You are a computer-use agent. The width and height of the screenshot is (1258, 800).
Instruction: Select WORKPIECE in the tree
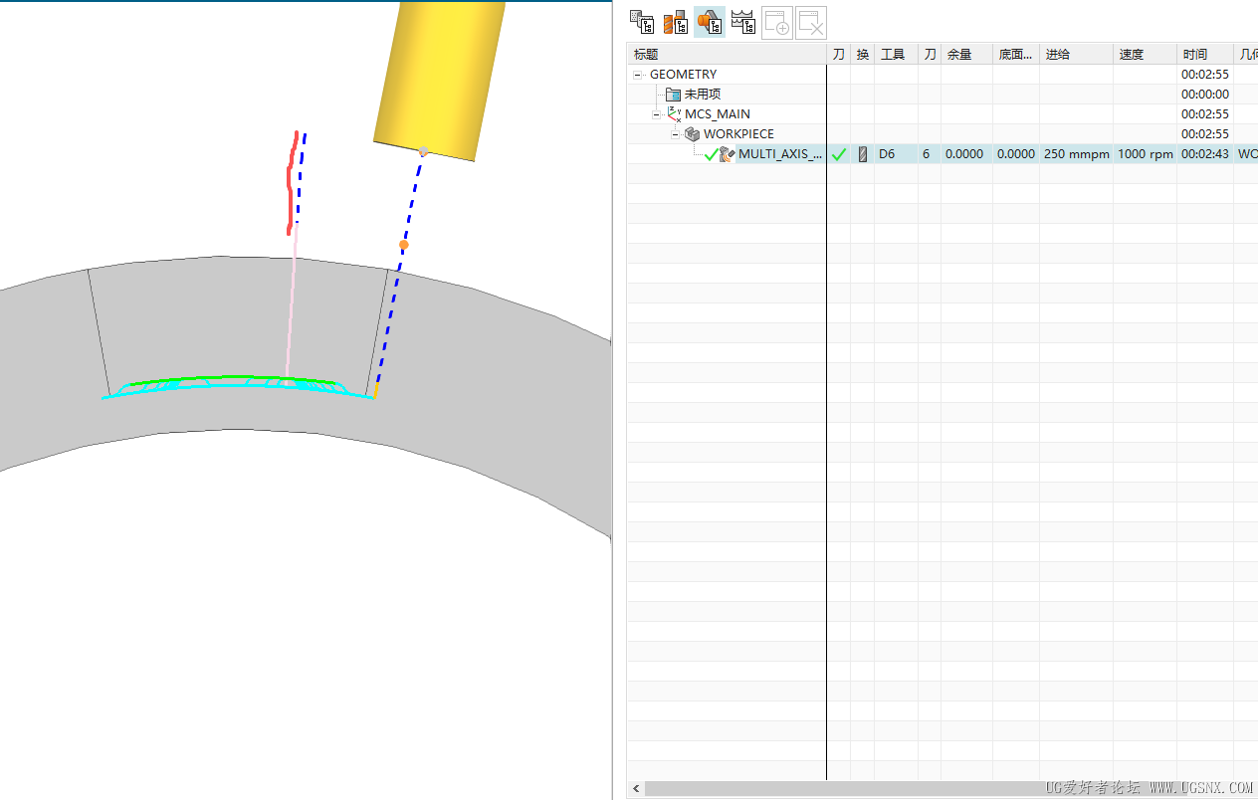738,134
